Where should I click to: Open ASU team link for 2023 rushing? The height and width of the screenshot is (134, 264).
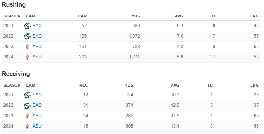[37, 47]
